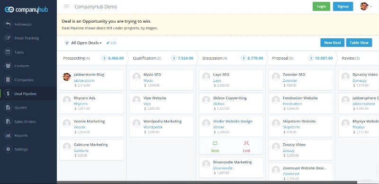Open the Vipe Website deal card

coord(161,103)
